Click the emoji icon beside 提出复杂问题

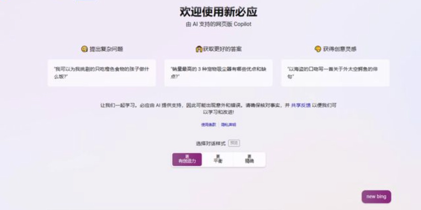(x=84, y=49)
